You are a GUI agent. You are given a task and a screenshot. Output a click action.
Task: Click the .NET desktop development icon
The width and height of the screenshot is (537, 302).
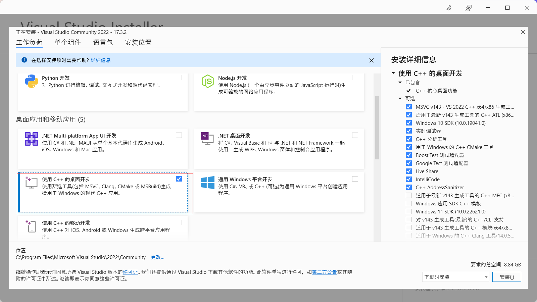coord(207,138)
